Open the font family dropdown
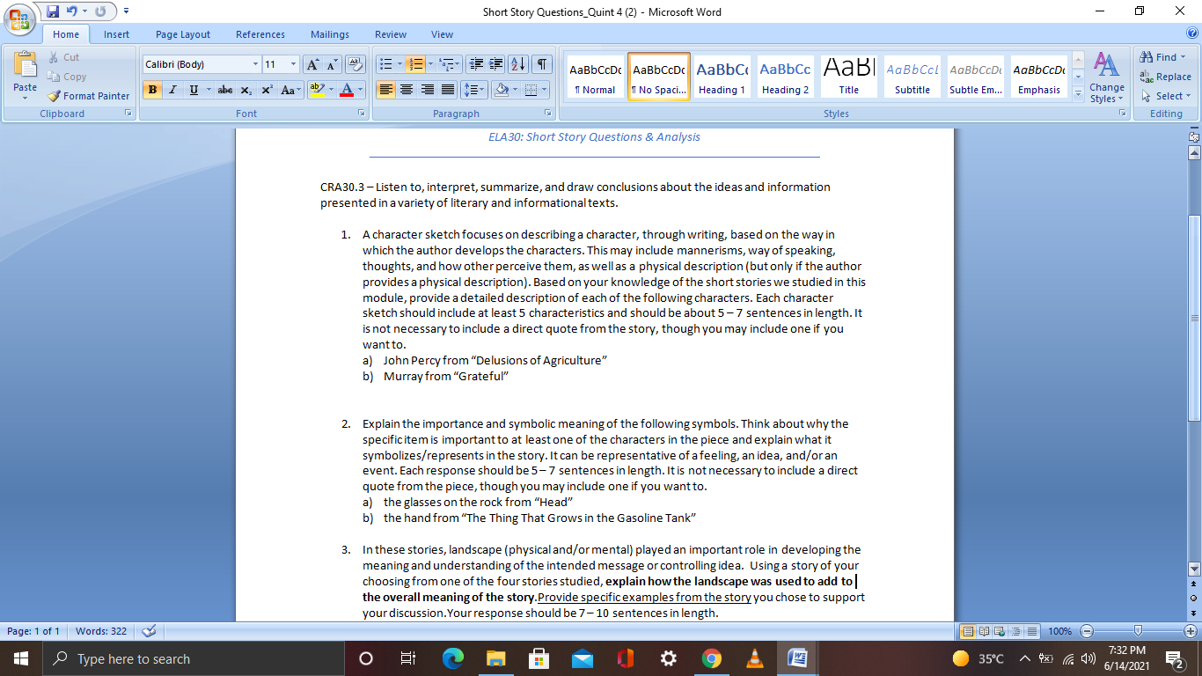This screenshot has width=1202, height=676. coord(258,64)
